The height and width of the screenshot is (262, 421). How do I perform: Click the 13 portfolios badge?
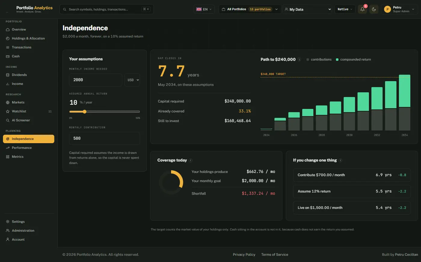click(260, 9)
